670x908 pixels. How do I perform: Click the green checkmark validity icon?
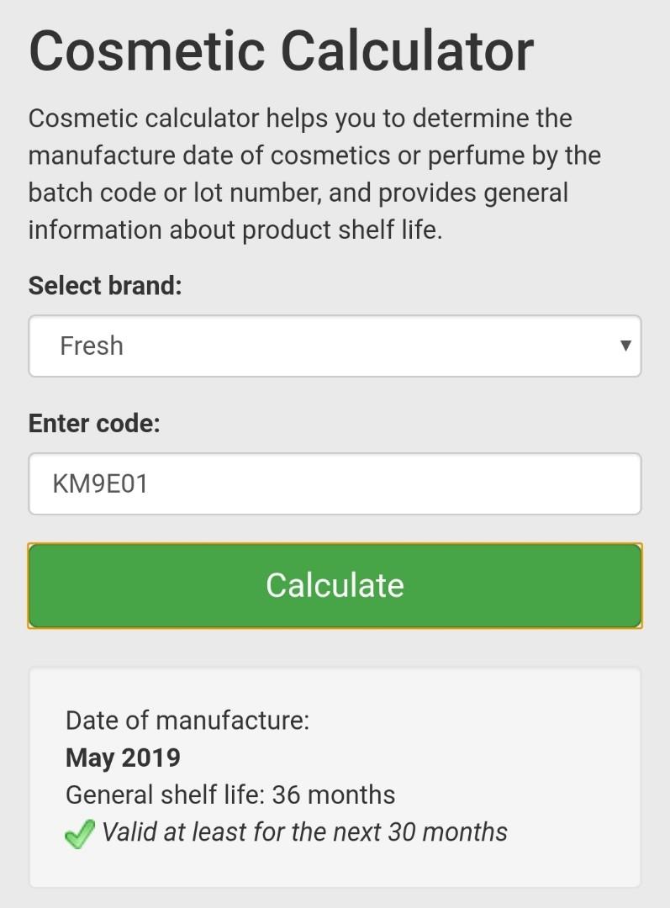pos(79,834)
